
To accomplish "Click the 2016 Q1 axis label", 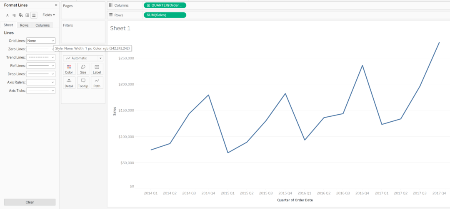I will [x=305, y=193].
